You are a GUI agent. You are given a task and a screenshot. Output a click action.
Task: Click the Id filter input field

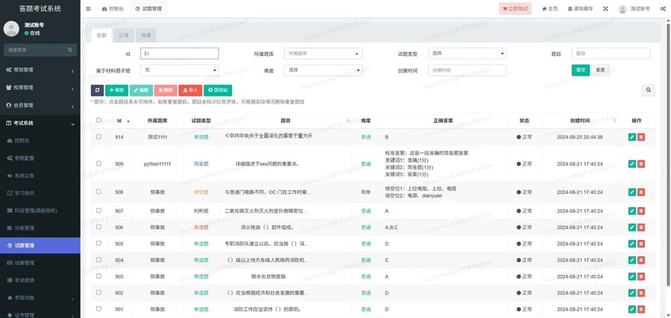tap(179, 53)
